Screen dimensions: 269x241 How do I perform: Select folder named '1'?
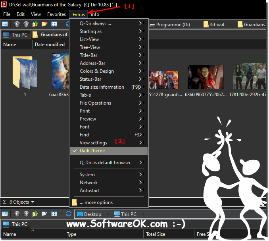pyautogui.click(x=25, y=75)
